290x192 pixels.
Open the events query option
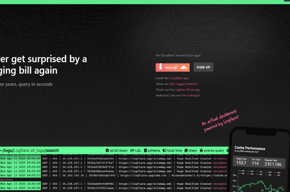pyautogui.click(x=212, y=150)
